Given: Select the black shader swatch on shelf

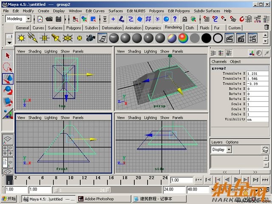Looking at the screenshot, I should [206, 38].
